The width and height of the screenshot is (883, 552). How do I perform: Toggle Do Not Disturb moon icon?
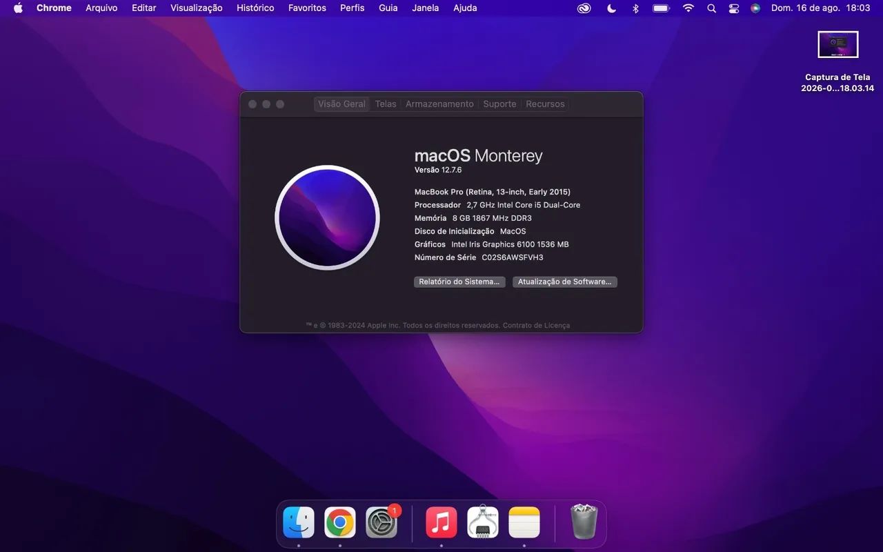coord(611,8)
